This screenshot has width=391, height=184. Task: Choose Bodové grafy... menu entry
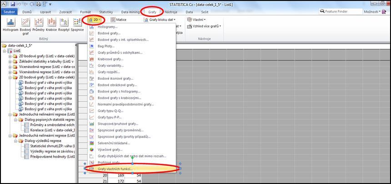pos(132,33)
